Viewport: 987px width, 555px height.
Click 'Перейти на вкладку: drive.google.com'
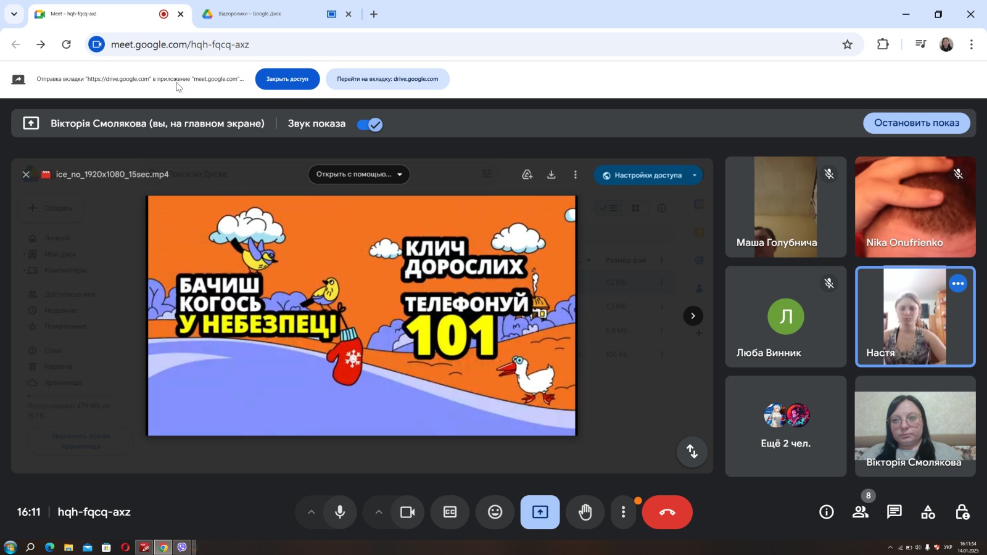(x=387, y=79)
